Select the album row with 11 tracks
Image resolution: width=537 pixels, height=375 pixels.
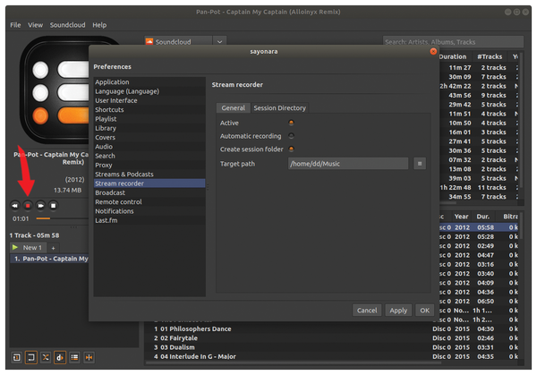click(480, 187)
